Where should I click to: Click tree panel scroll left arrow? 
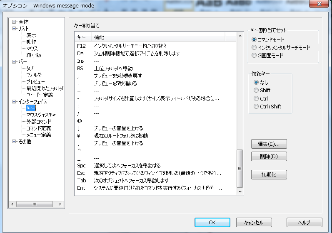(x=12, y=204)
